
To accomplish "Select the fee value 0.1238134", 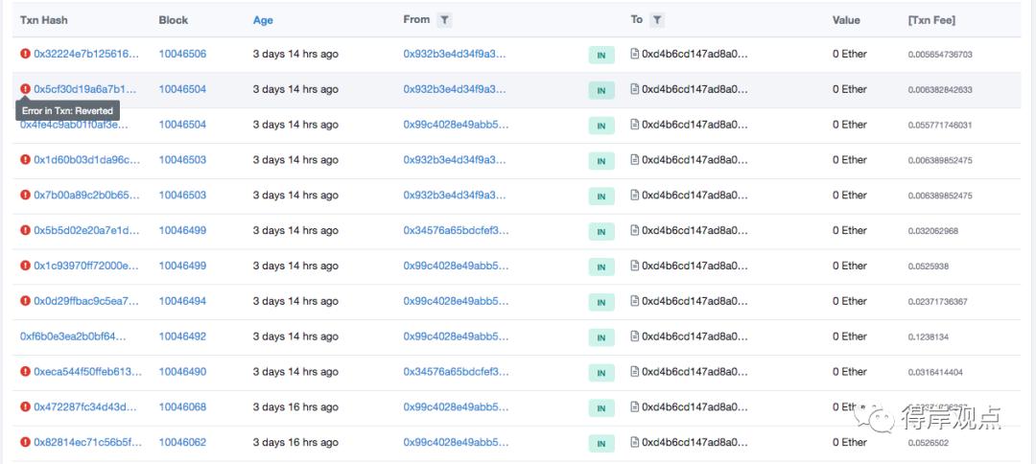I will pos(929,336).
